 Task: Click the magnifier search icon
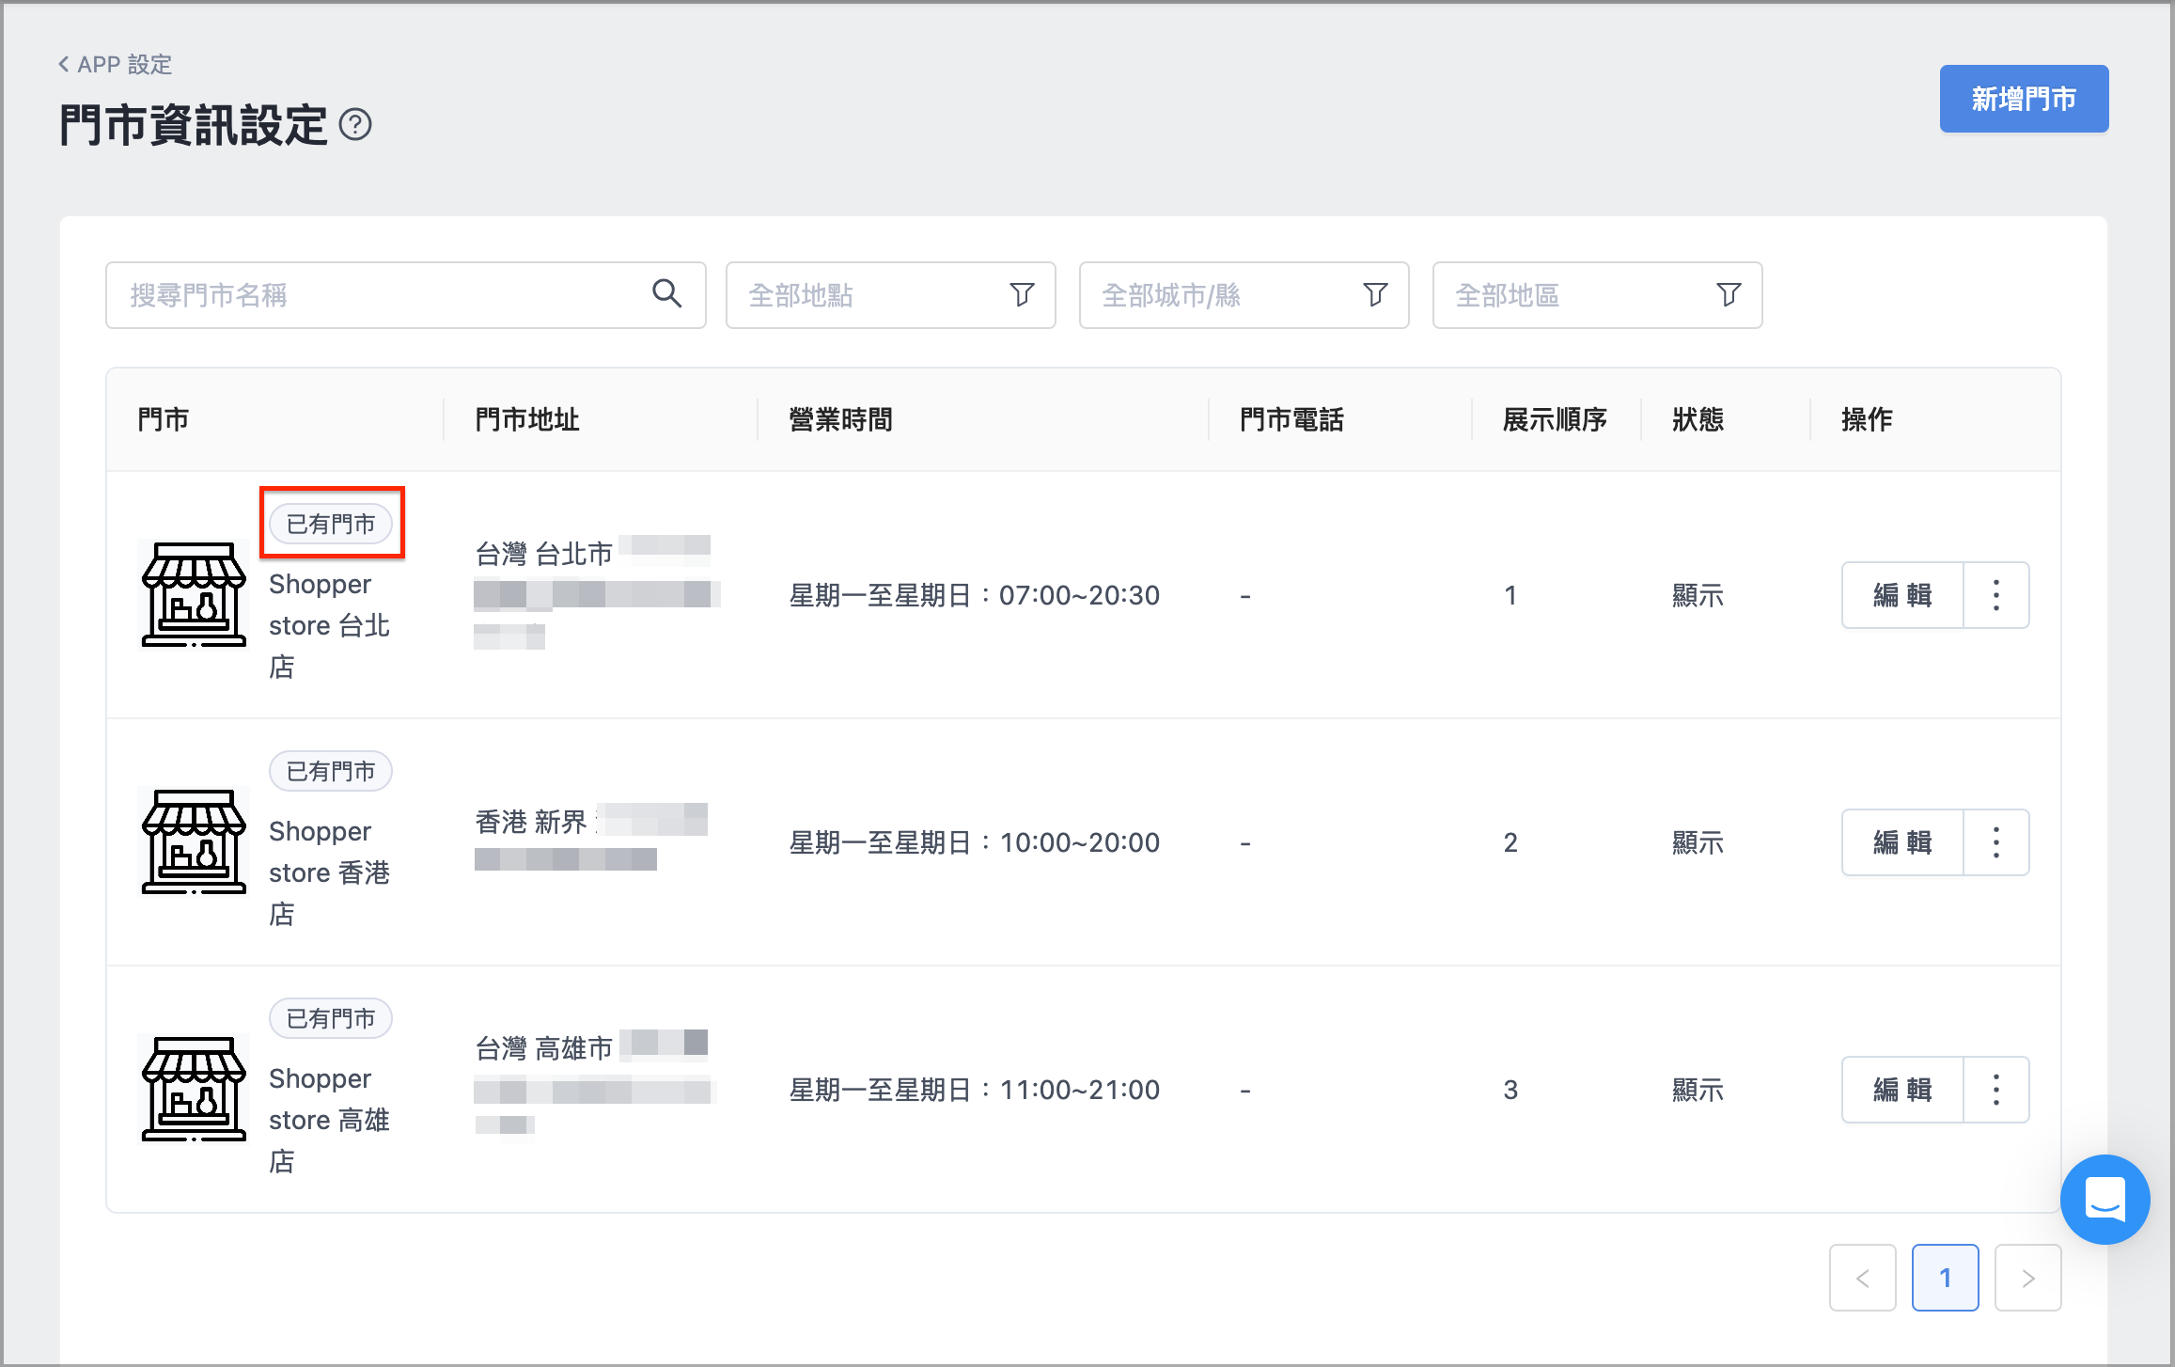[x=666, y=294]
